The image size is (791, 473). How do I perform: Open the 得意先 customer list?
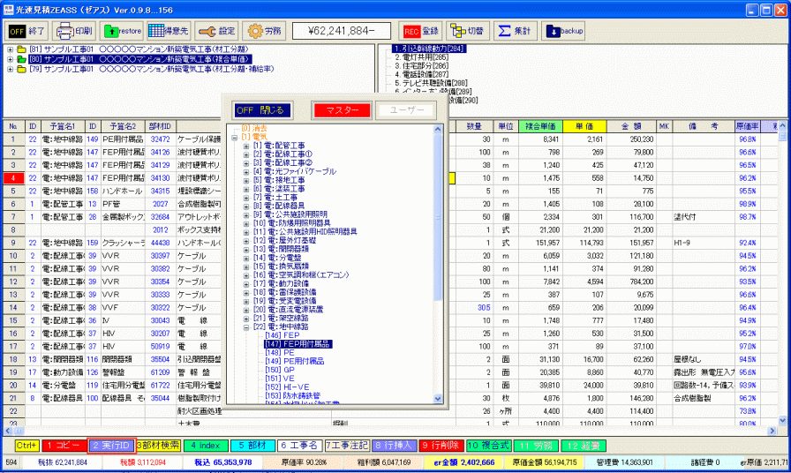169,31
